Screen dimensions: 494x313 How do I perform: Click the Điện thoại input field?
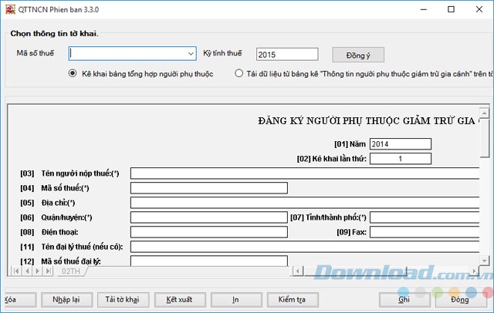(208, 231)
